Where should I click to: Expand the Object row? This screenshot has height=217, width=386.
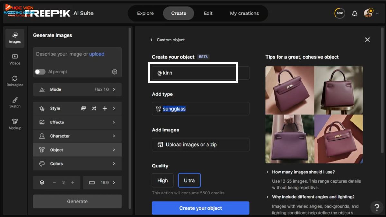click(77, 150)
